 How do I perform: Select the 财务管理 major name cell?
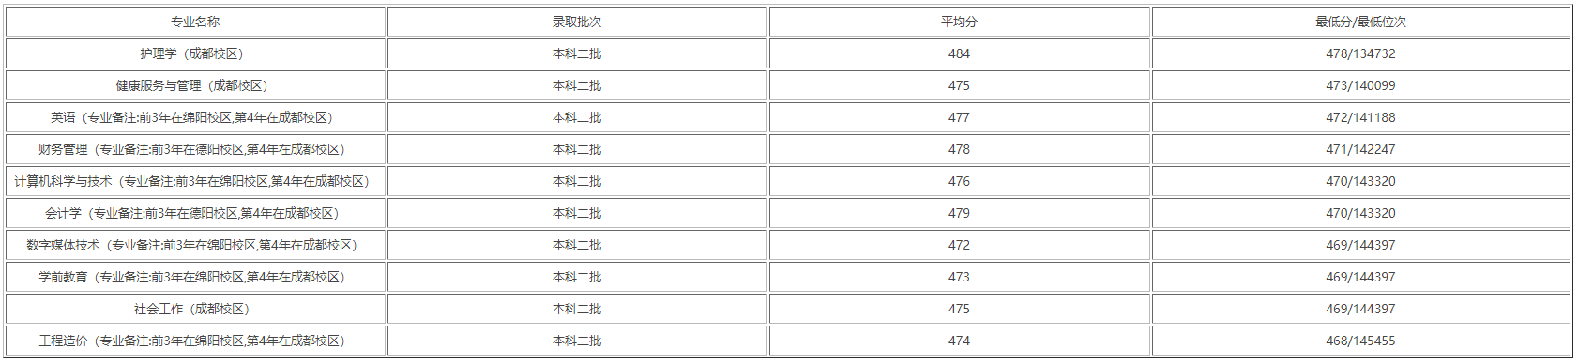(x=195, y=149)
